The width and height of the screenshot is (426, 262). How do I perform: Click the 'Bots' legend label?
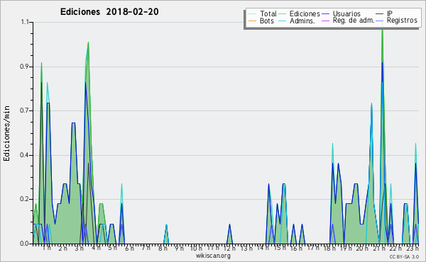[x=266, y=21]
